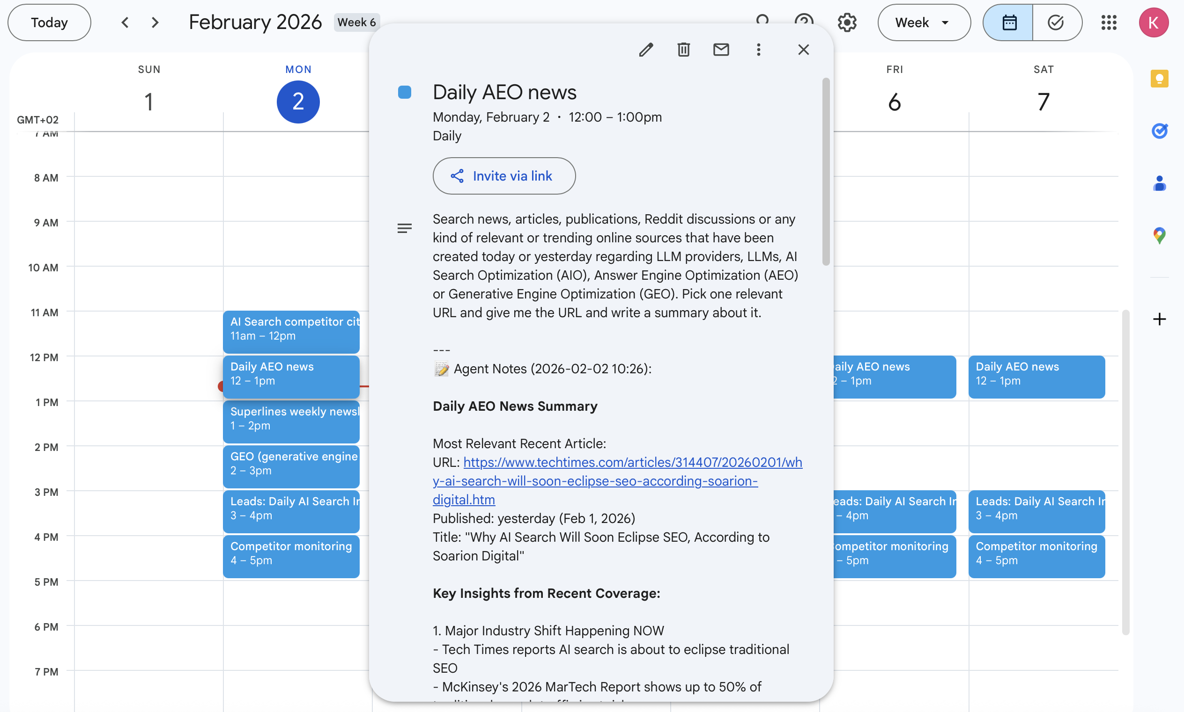Open account menu via profile avatar
1184x712 pixels.
point(1154,22)
